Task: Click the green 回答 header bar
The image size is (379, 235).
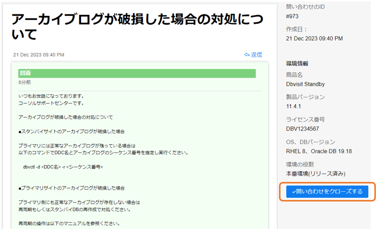Action: click(137, 73)
